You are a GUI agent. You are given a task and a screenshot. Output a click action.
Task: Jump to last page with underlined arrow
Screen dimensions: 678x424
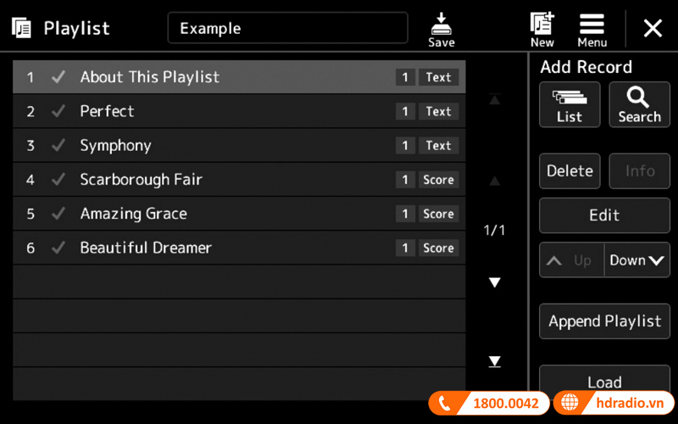pyautogui.click(x=494, y=362)
